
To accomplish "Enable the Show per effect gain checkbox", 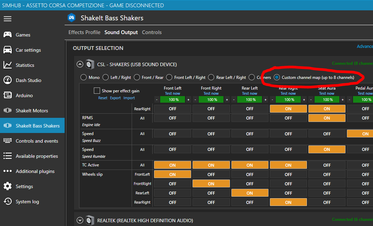I will pyautogui.click(x=97, y=91).
